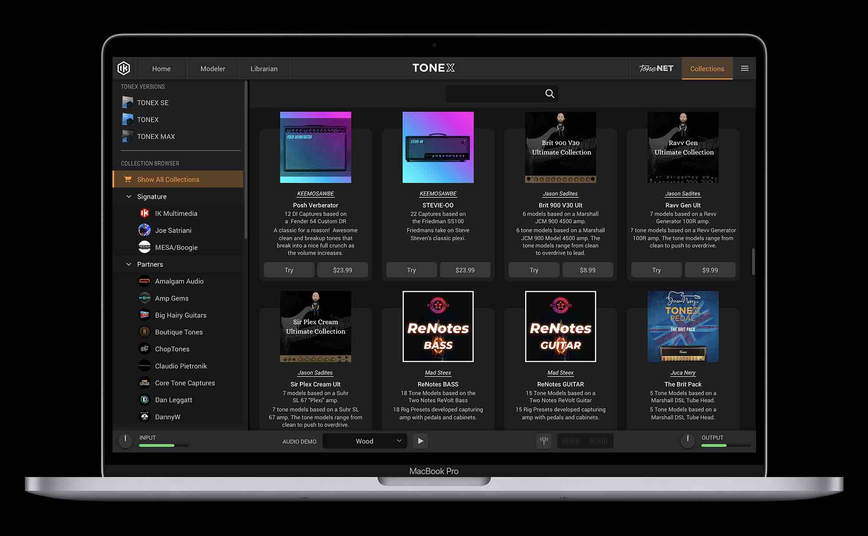Open Jason Sadites link above Brit 900 V30 Ult
This screenshot has height=536, width=868.
point(560,194)
